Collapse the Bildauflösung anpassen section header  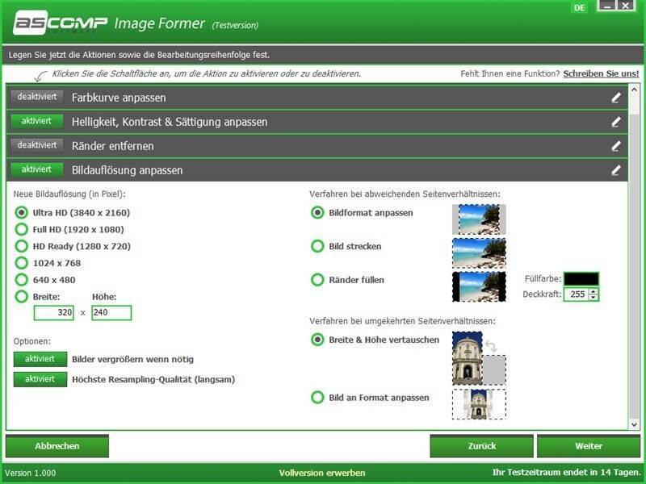tap(323, 170)
